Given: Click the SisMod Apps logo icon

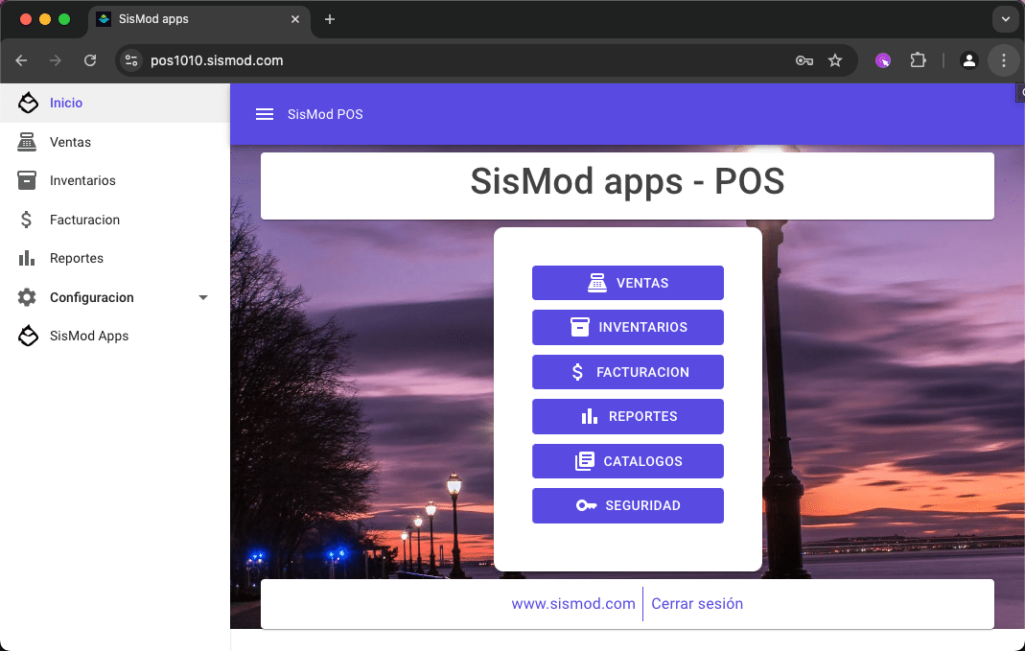Looking at the screenshot, I should tap(28, 336).
